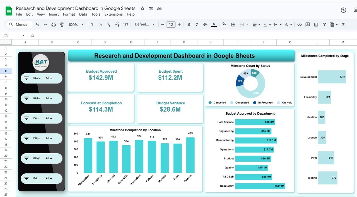
Task: Open the Data menu
Action: (83, 14)
